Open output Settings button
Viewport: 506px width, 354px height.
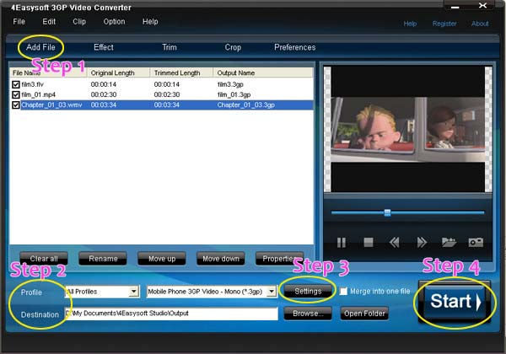(308, 292)
